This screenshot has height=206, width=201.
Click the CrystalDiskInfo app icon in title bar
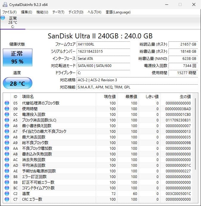coord(5,4)
